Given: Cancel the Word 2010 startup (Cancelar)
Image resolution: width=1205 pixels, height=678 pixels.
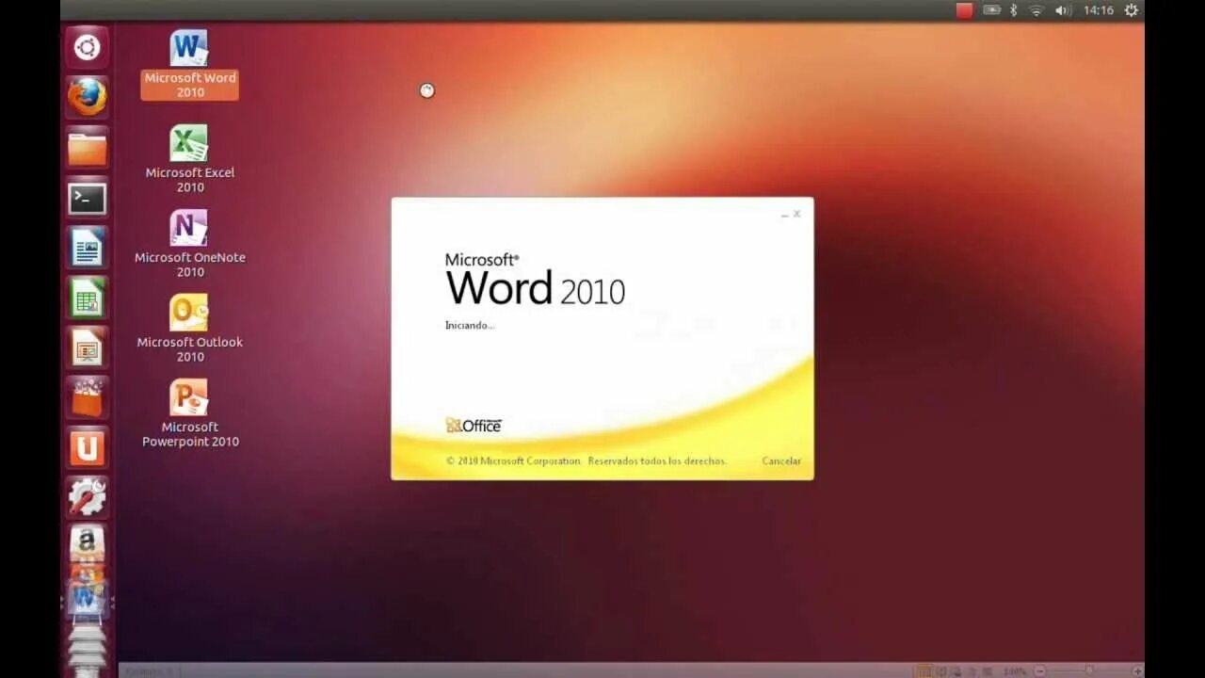Looking at the screenshot, I should [x=781, y=461].
